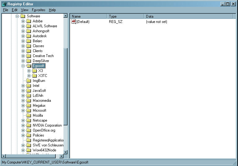The image size is (238, 166).
Task: Click the Adobe folder icon
Action: click(x=29, y=21)
